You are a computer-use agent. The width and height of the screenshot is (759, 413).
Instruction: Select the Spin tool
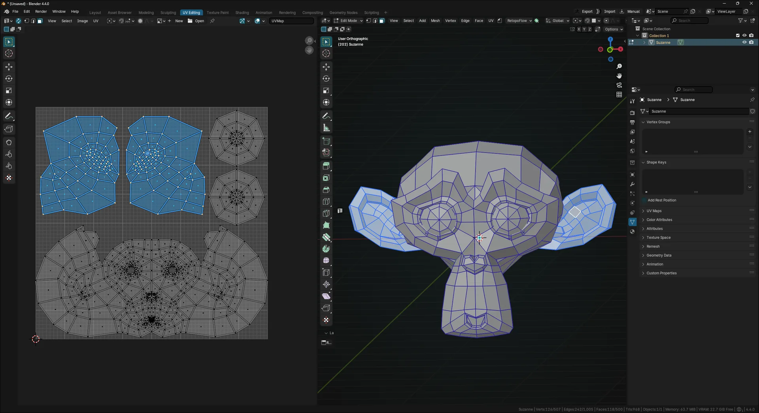click(x=326, y=249)
